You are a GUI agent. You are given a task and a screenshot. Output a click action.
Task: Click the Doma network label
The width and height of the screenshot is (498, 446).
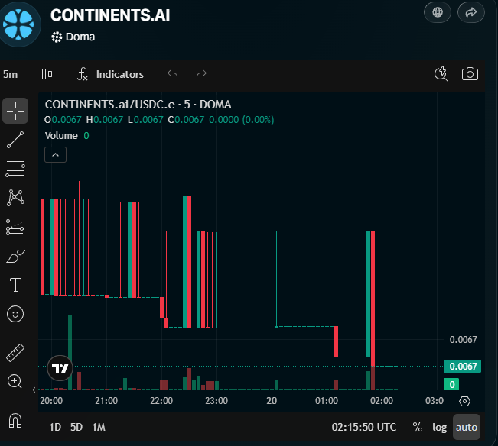pos(73,37)
